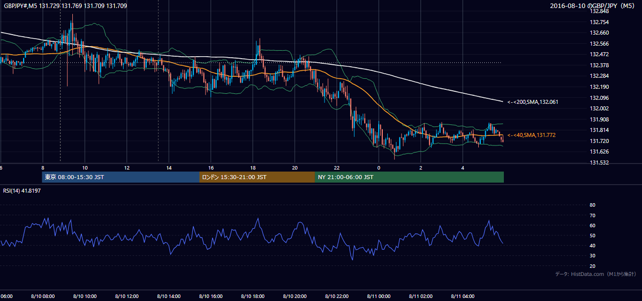The height and width of the screenshot is (301, 642).
Task: Click the 80 level on the RSI scale
Action: point(592,205)
